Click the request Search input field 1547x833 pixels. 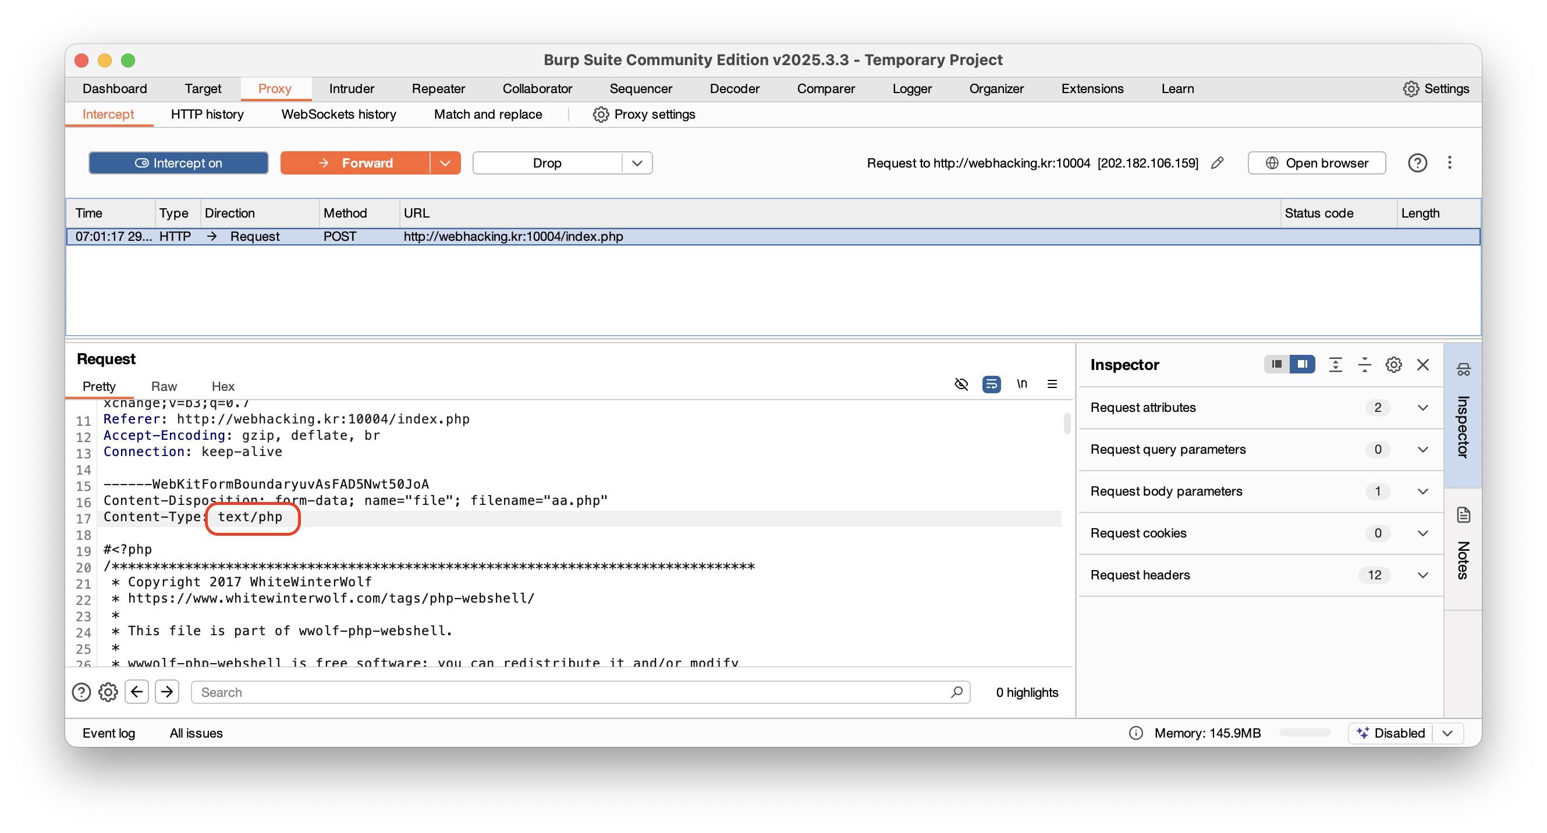(570, 692)
